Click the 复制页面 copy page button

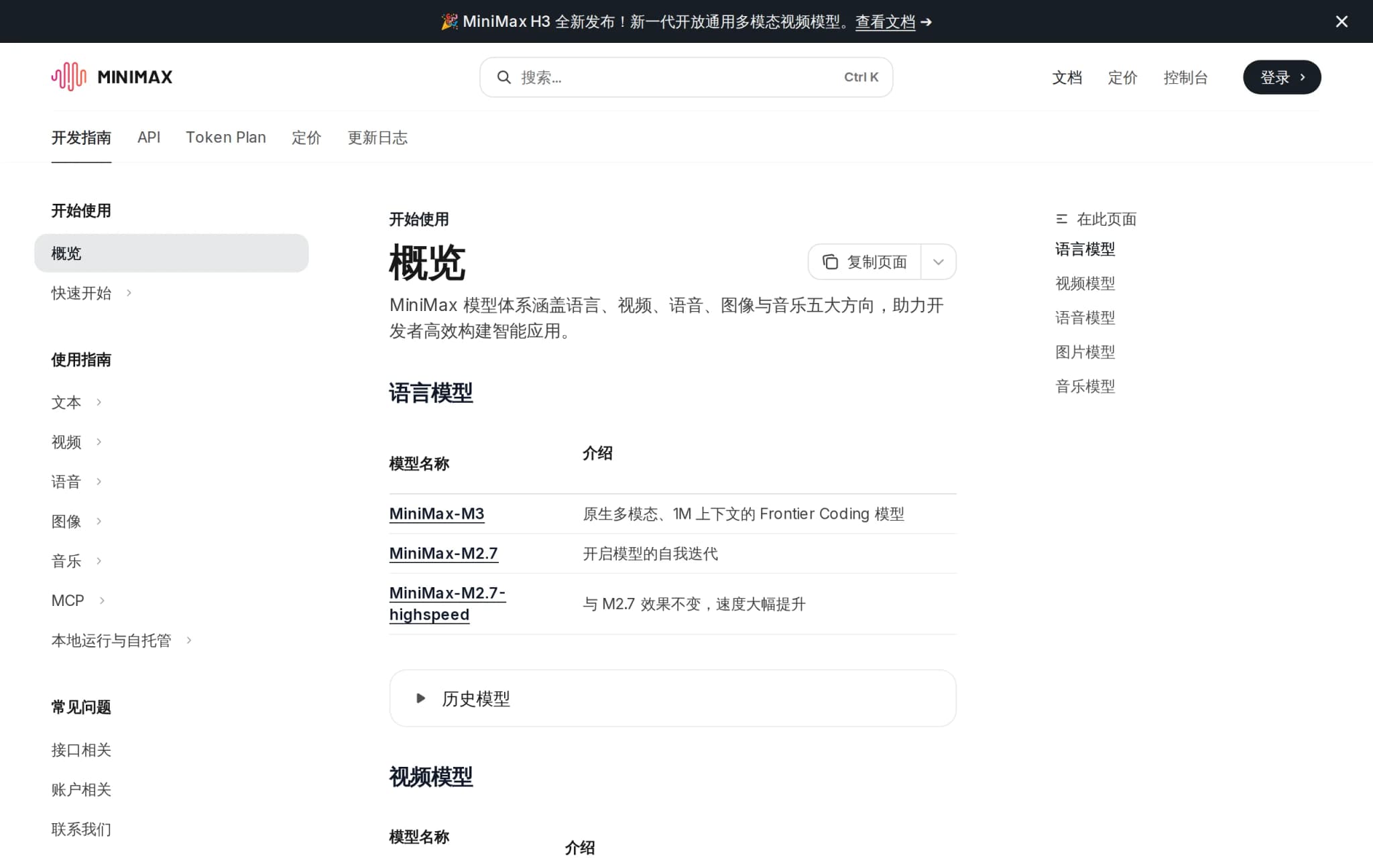[x=865, y=261]
